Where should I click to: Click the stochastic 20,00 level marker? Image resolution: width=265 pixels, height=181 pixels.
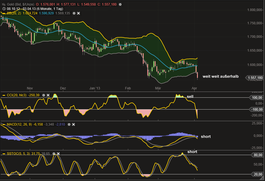click(258, 174)
